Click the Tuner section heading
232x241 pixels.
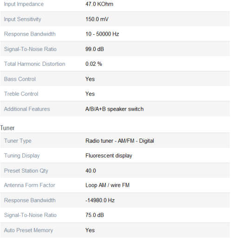(7, 128)
